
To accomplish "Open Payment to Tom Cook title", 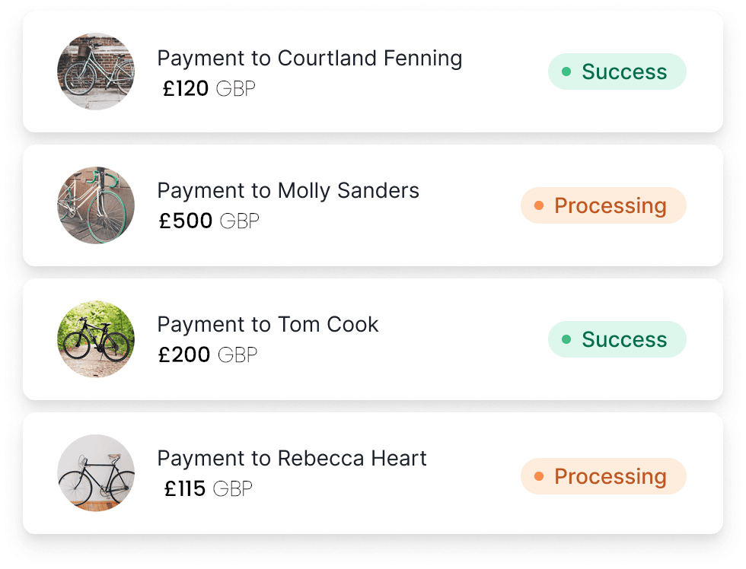I will click(x=267, y=324).
